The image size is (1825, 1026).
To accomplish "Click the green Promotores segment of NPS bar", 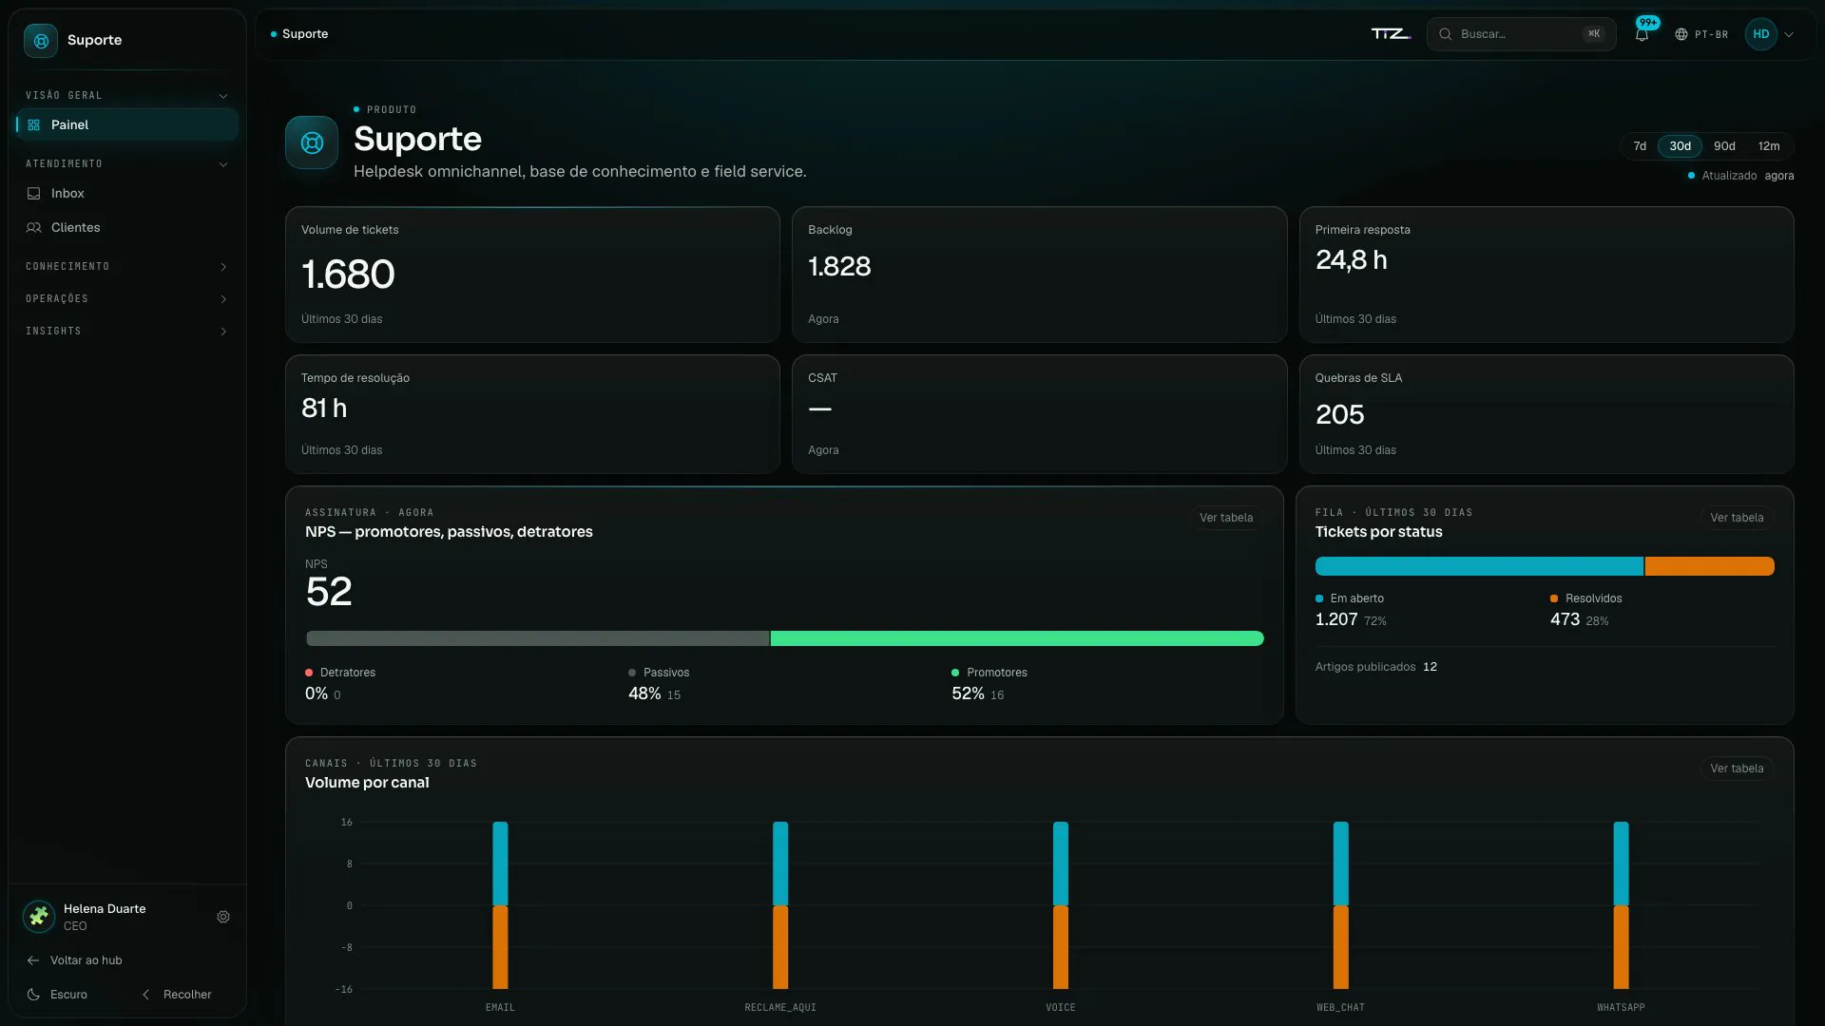I will tap(1017, 638).
